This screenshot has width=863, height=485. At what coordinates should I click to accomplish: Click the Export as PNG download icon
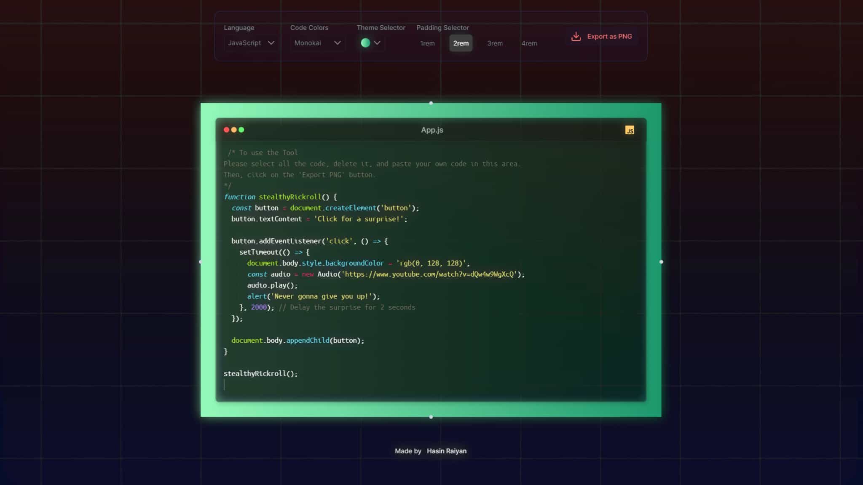576,37
